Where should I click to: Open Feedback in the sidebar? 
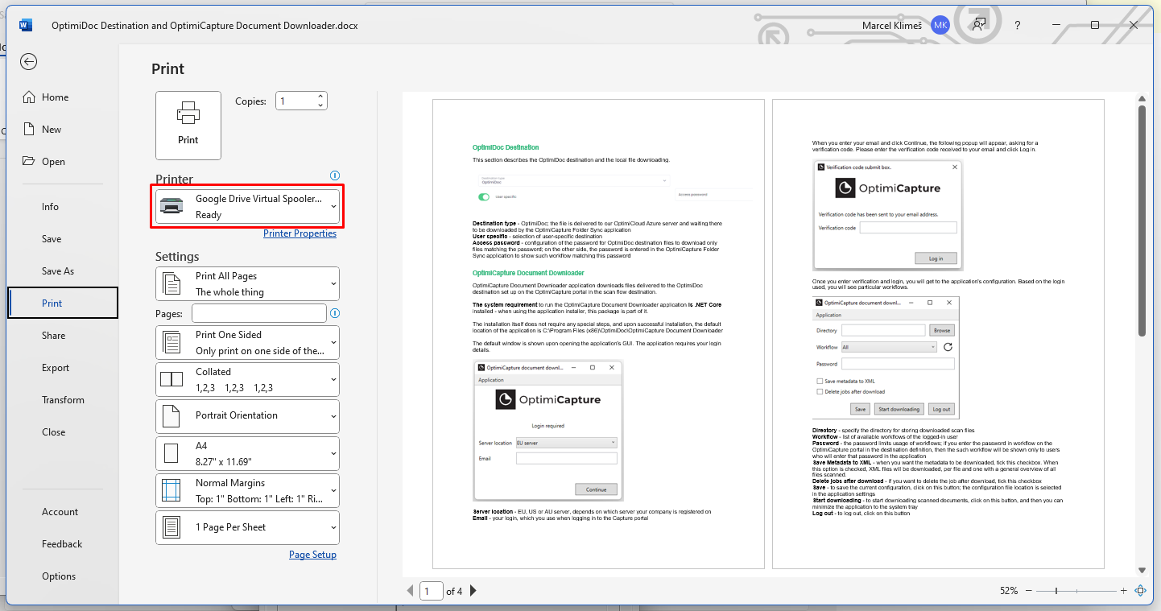pos(63,544)
